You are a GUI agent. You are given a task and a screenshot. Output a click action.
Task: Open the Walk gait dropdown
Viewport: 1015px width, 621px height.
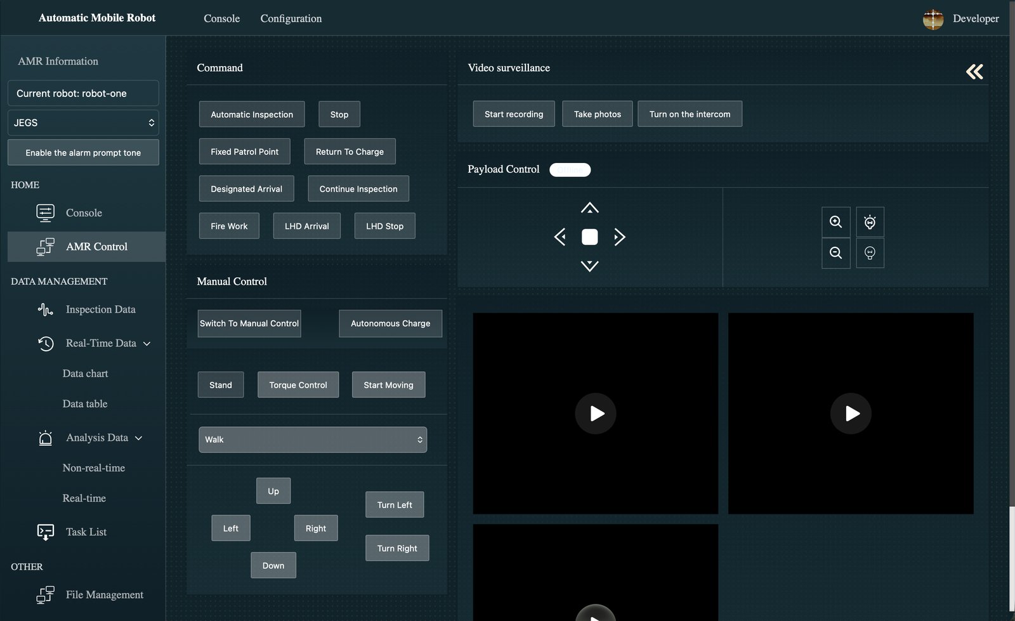pyautogui.click(x=312, y=440)
